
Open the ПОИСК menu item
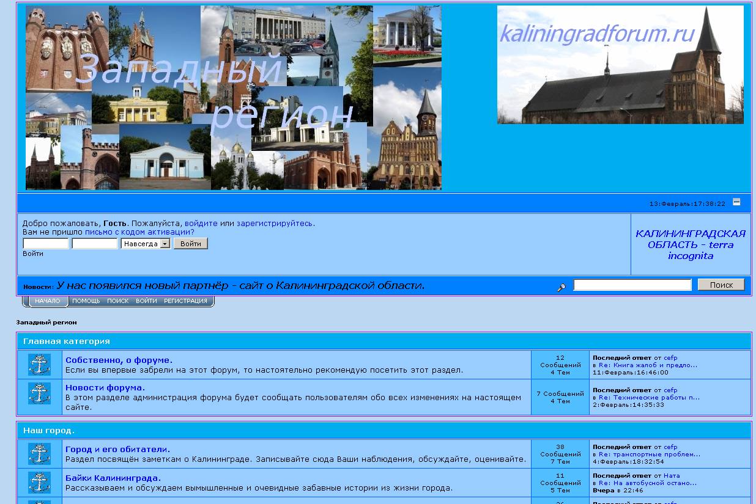pos(118,301)
